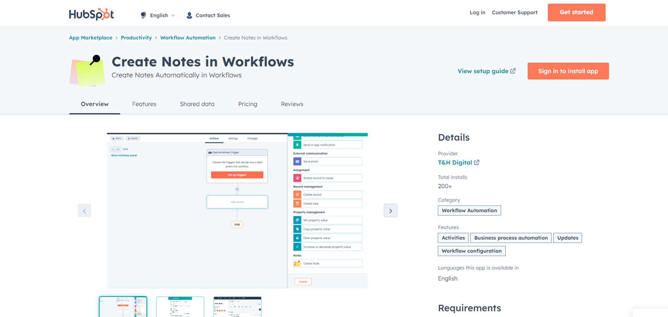
Task: Click Sign in to install app
Action: pyautogui.click(x=568, y=71)
